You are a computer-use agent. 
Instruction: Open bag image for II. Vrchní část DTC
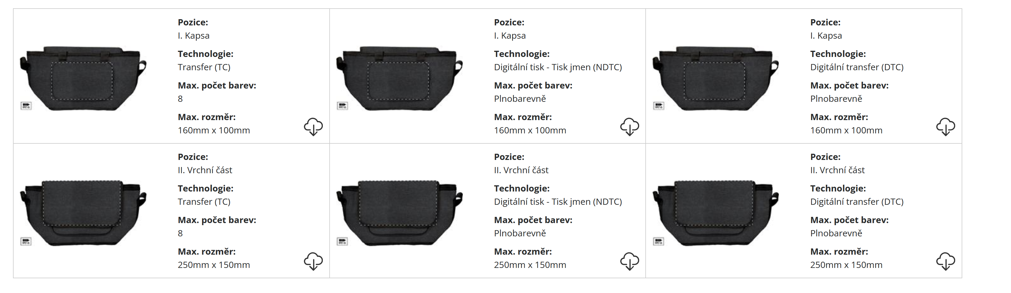pyautogui.click(x=715, y=213)
